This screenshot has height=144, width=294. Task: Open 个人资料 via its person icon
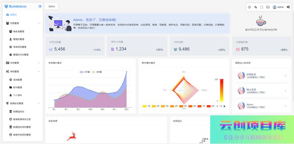(11, 95)
